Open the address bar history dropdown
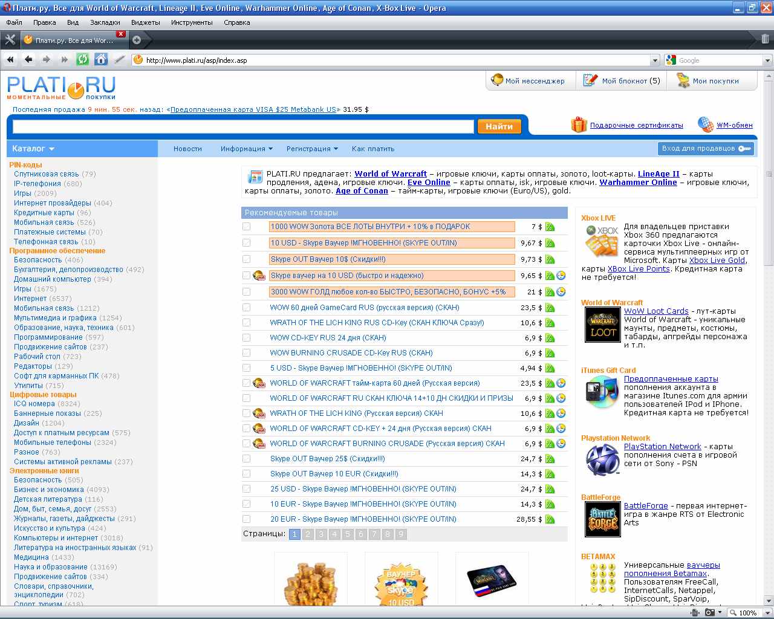The height and width of the screenshot is (619, 774). click(655, 60)
